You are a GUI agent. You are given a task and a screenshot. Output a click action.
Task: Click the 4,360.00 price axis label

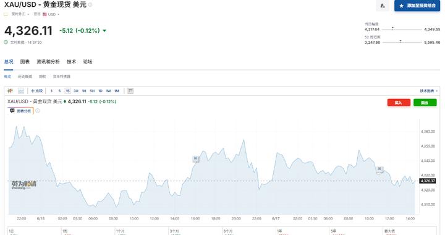[428, 131]
